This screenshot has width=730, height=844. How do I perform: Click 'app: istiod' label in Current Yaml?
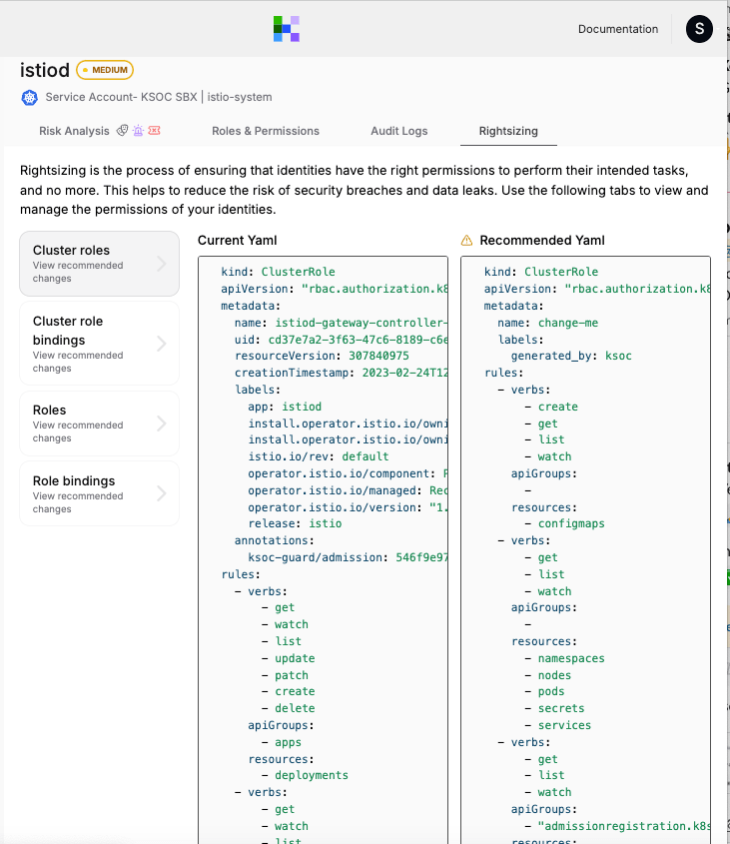pyautogui.click(x=285, y=407)
